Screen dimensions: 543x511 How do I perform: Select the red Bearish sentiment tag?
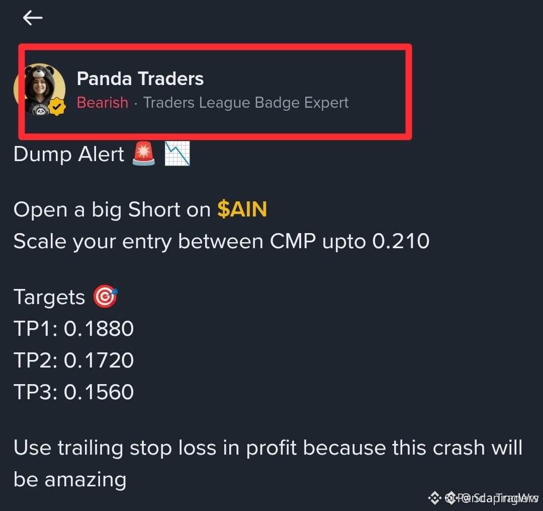tap(103, 103)
